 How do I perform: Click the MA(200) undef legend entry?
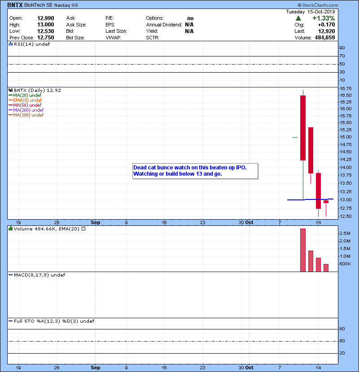click(x=26, y=110)
